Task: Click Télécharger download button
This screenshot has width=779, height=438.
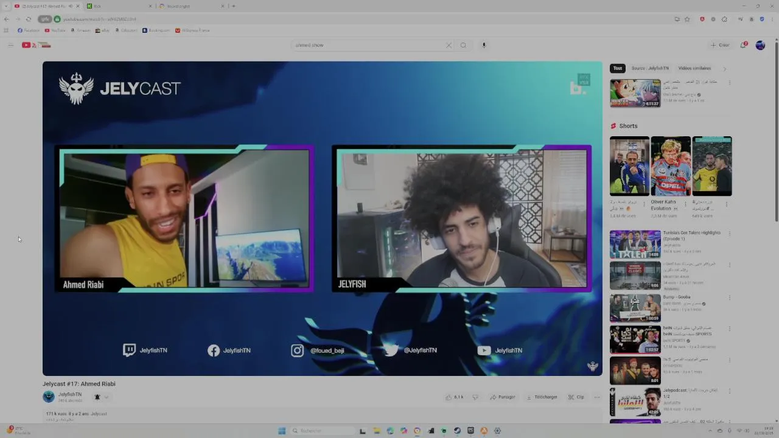Action: click(x=542, y=397)
